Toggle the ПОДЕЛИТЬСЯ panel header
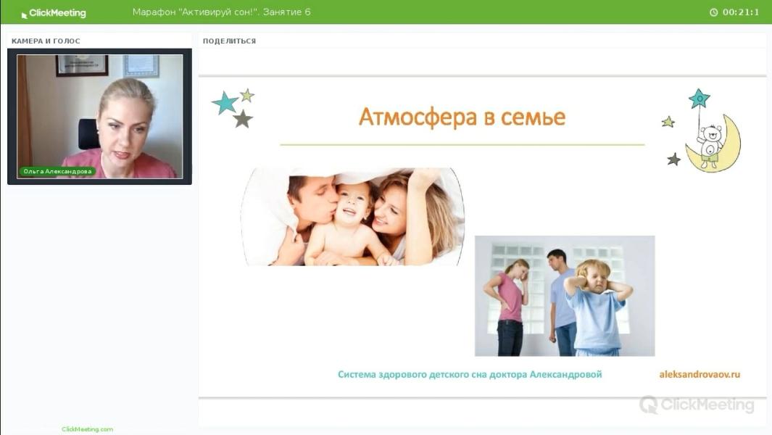Screen dimensions: 772x435 click(x=228, y=41)
